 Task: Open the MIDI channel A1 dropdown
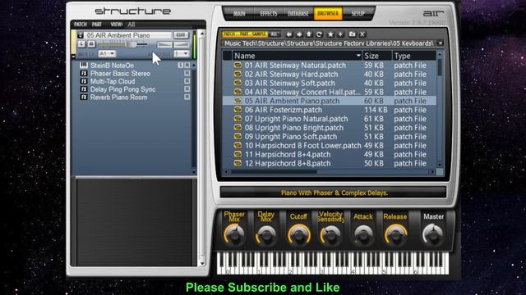(x=107, y=54)
